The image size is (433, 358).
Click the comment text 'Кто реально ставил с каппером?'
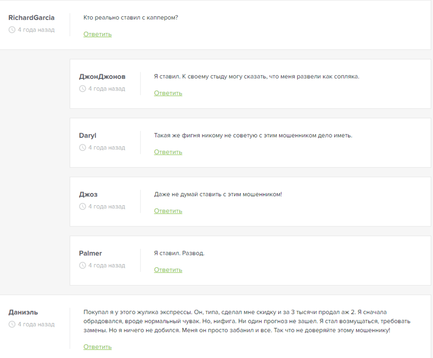click(x=131, y=18)
